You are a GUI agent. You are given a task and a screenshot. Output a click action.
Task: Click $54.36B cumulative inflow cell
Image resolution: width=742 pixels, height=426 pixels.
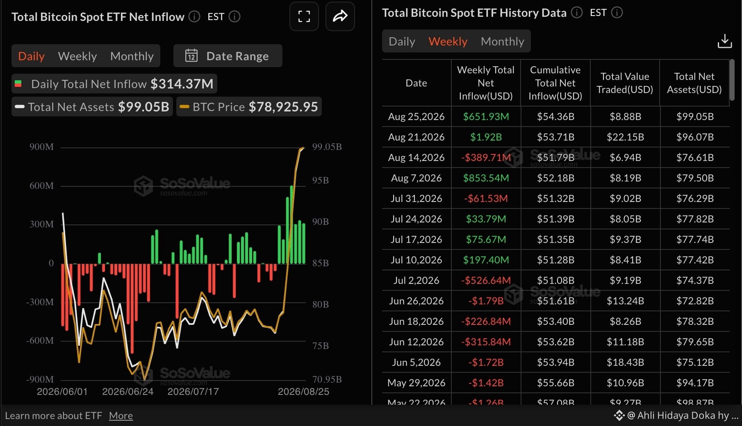point(555,116)
